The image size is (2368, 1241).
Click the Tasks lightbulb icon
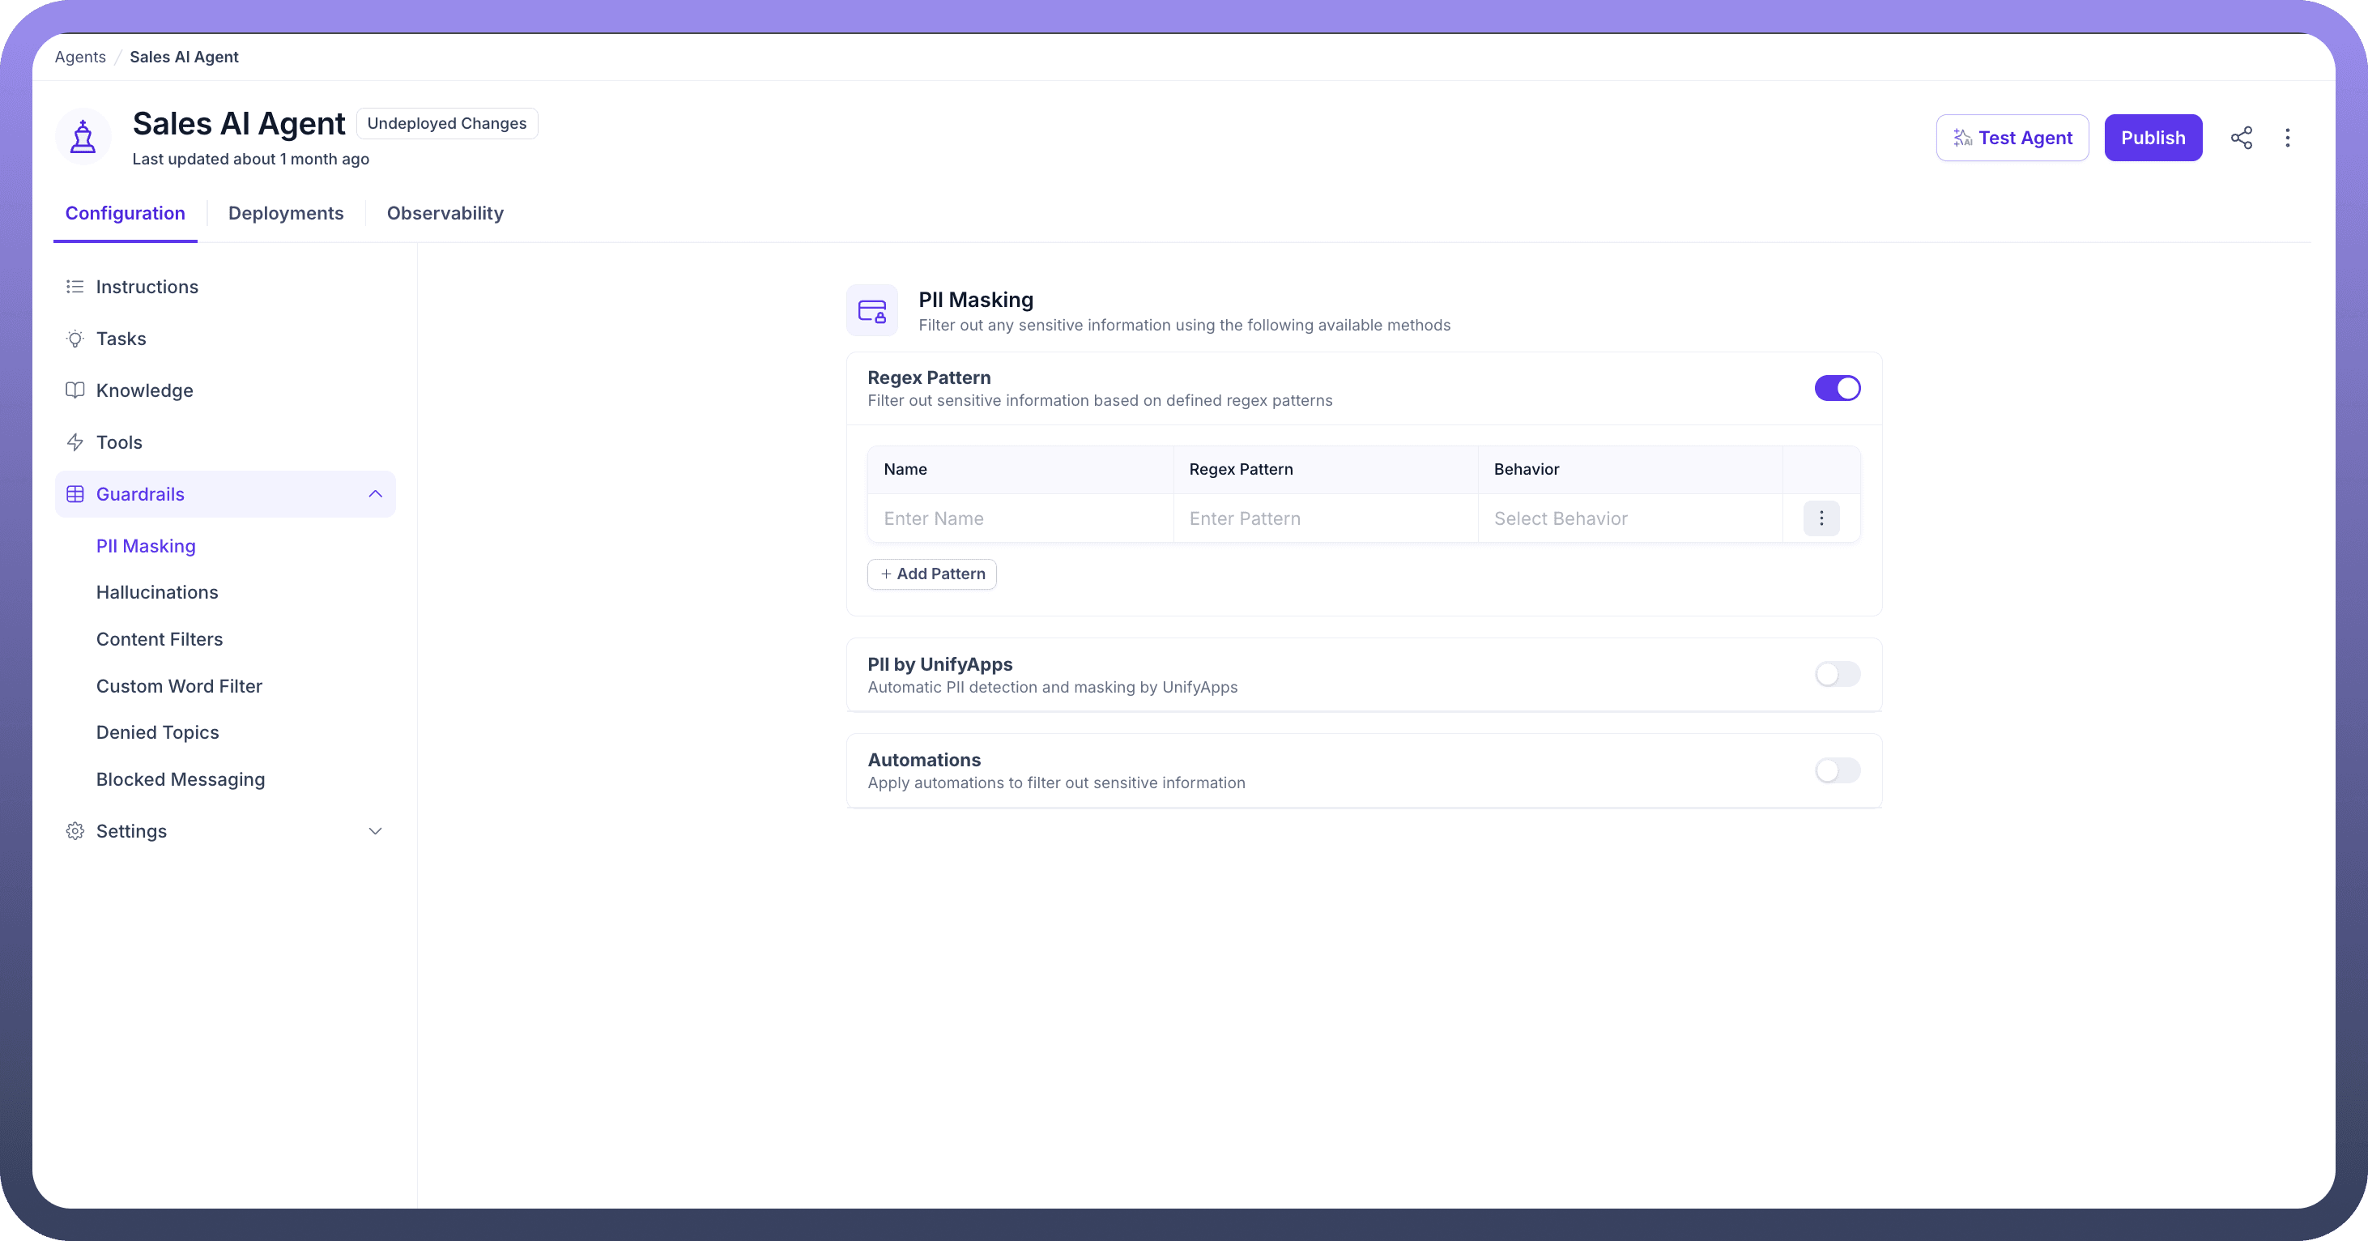(75, 339)
